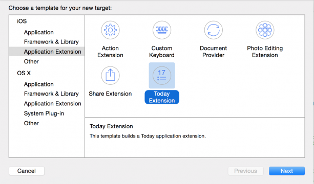Select Application Extension under iOS
314x184 pixels.
pos(47,52)
